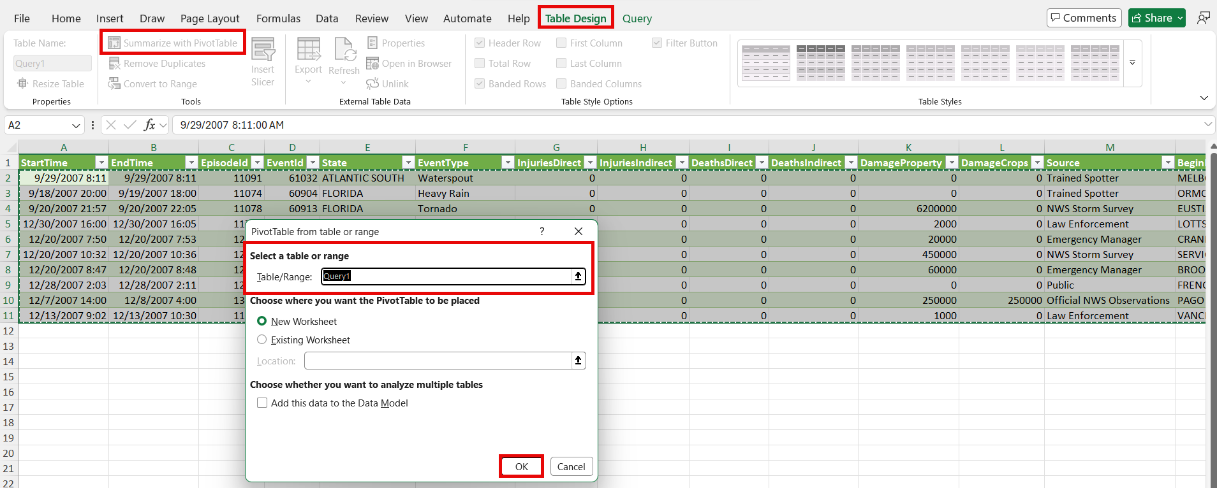Viewport: 1217px width, 488px height.
Task: Open StartTime column filter dropdown
Action: pos(101,162)
